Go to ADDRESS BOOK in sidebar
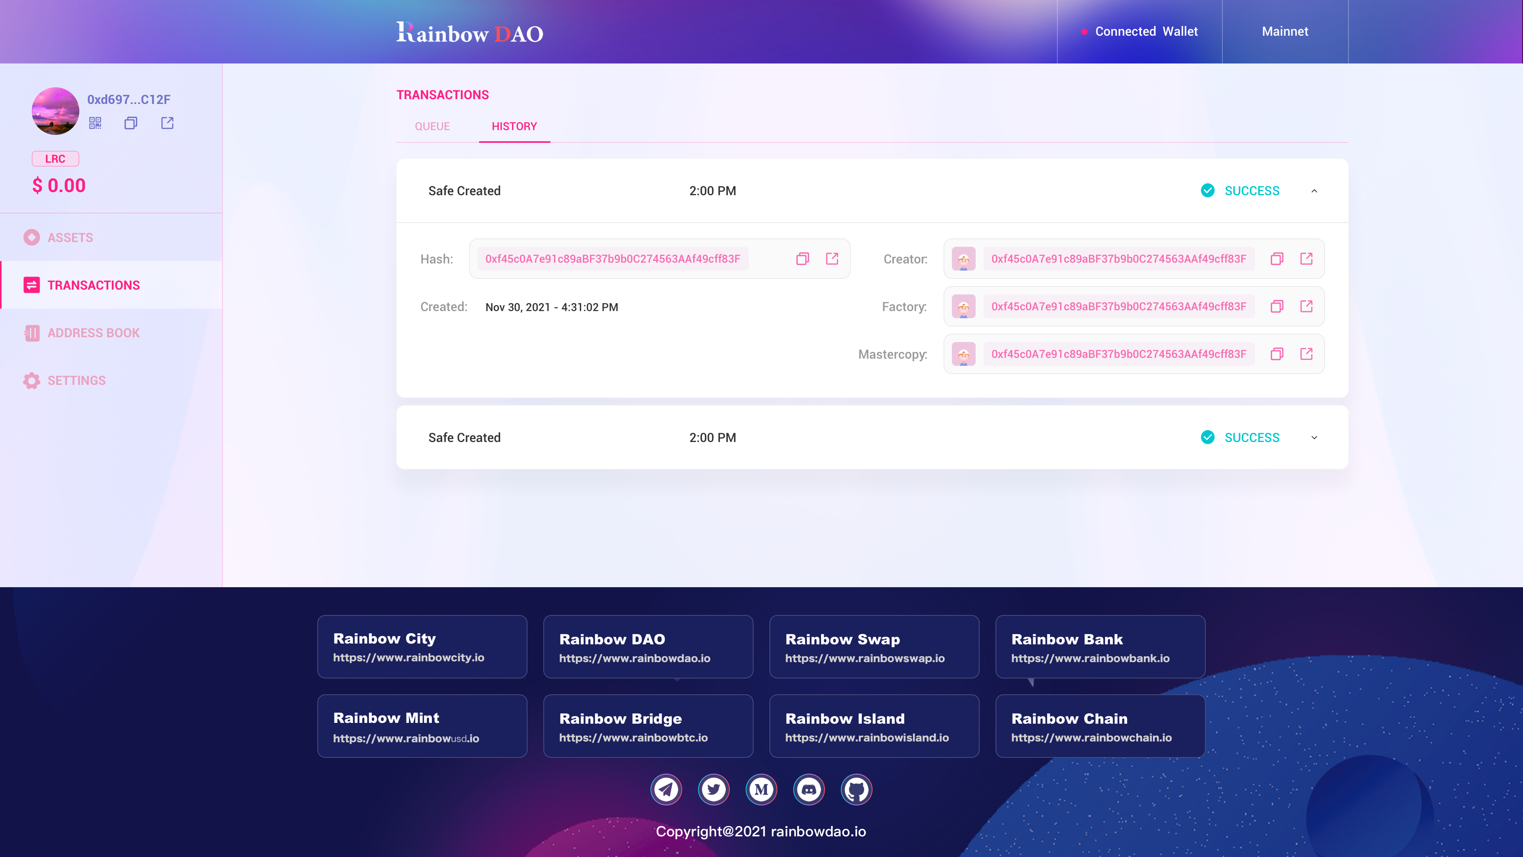This screenshot has width=1523, height=857. coord(94,333)
